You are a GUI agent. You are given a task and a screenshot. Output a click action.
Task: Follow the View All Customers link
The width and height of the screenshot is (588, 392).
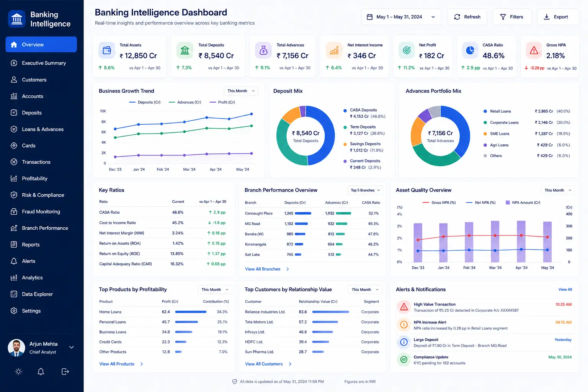coord(268,364)
